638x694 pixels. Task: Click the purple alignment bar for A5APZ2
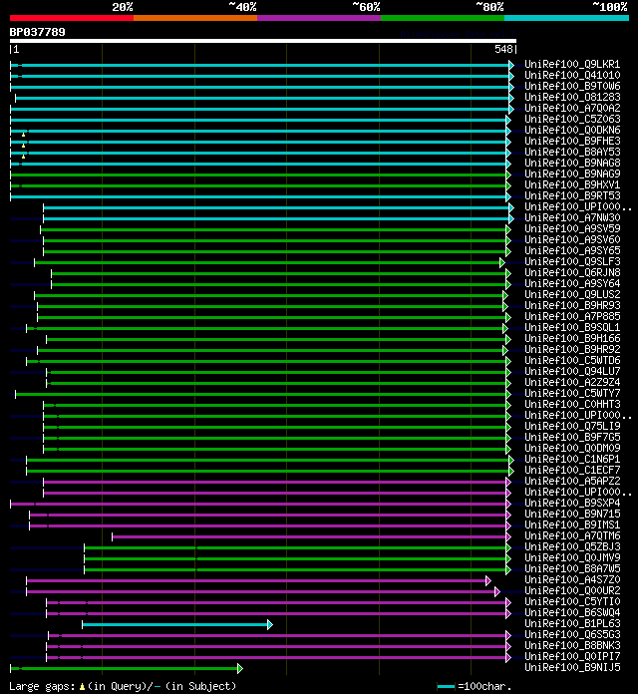(275, 482)
